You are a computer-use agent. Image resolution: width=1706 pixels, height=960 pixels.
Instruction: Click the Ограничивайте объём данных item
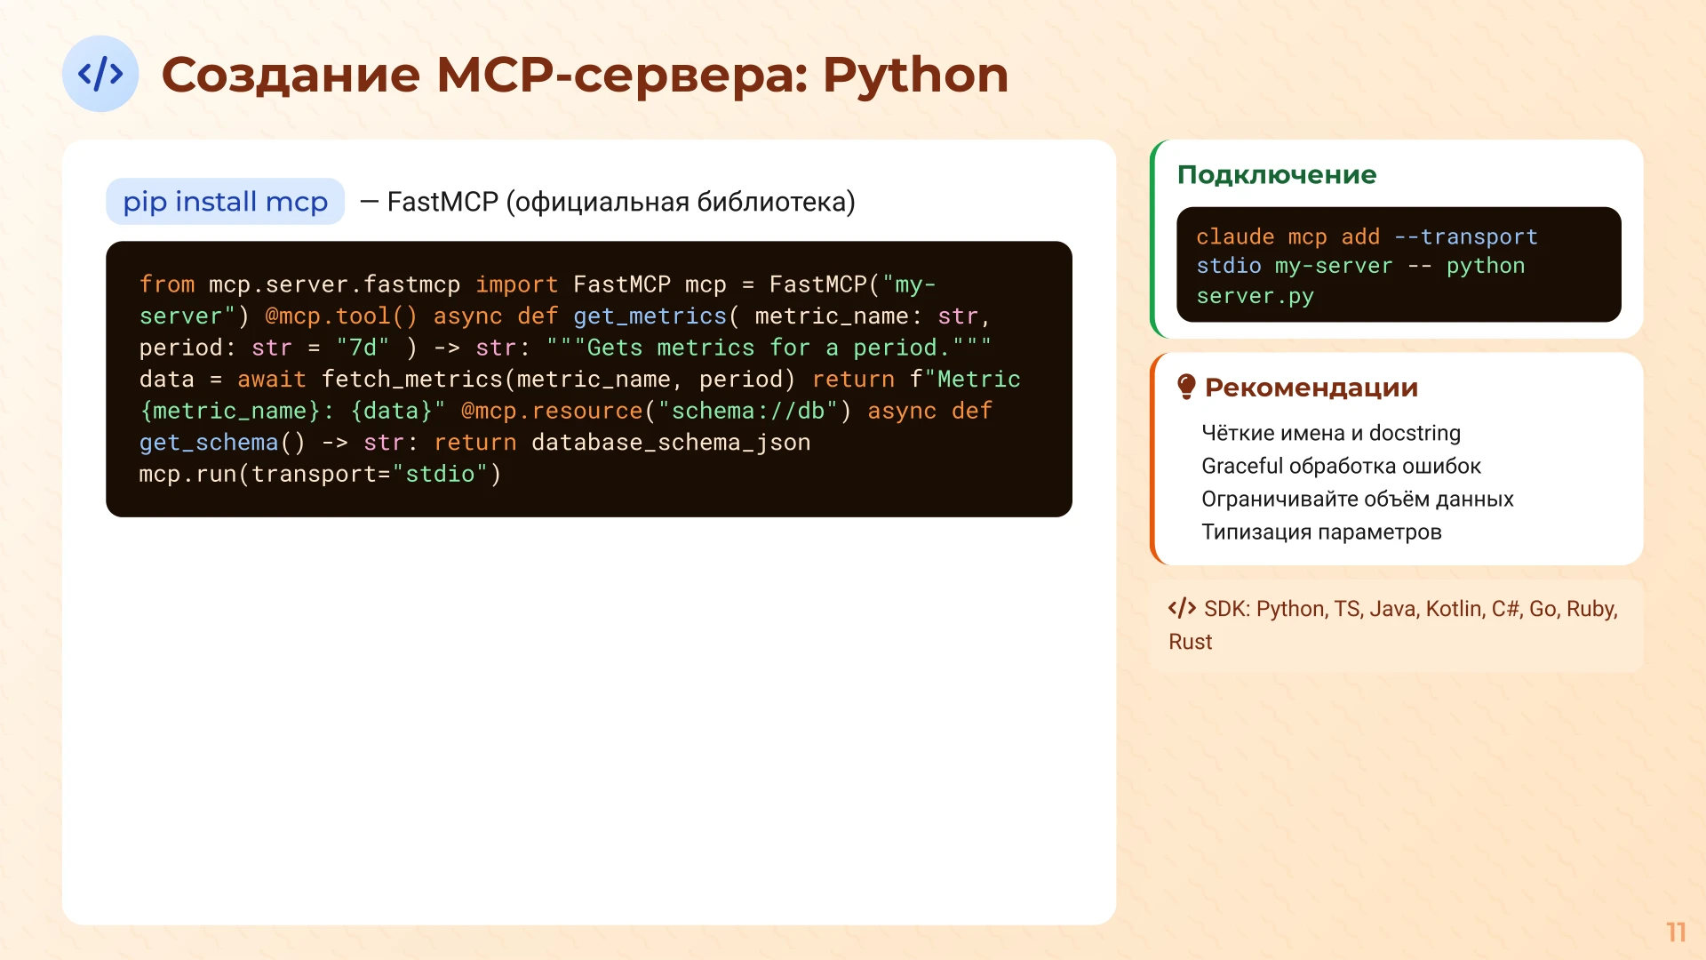tap(1357, 499)
